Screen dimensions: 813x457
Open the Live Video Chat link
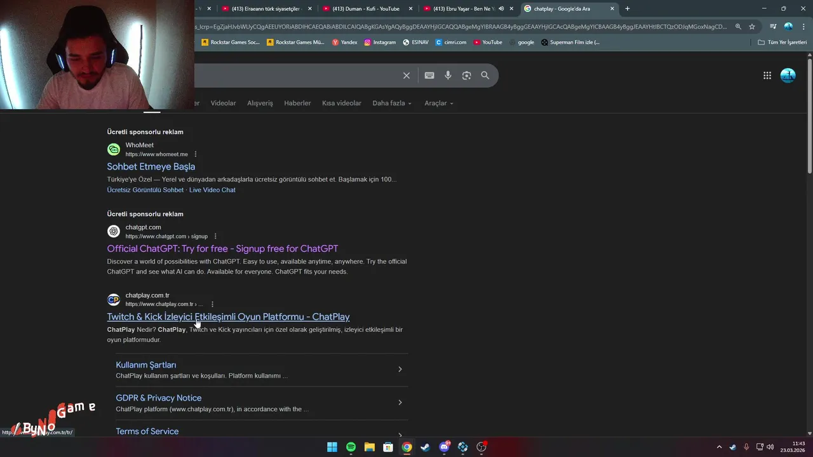(212, 190)
